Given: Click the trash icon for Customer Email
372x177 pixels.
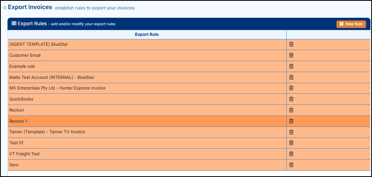Looking at the screenshot, I should (x=291, y=55).
